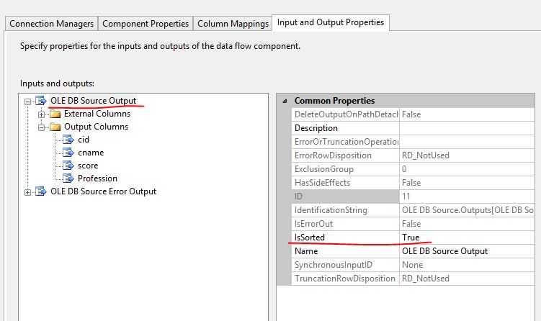Click the Profession column icon
541x321 pixels.
click(68, 178)
